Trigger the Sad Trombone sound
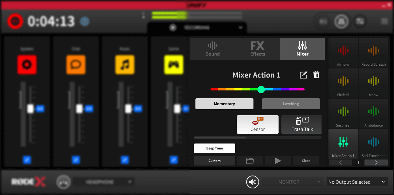This screenshot has width=394, height=195. tap(373, 144)
